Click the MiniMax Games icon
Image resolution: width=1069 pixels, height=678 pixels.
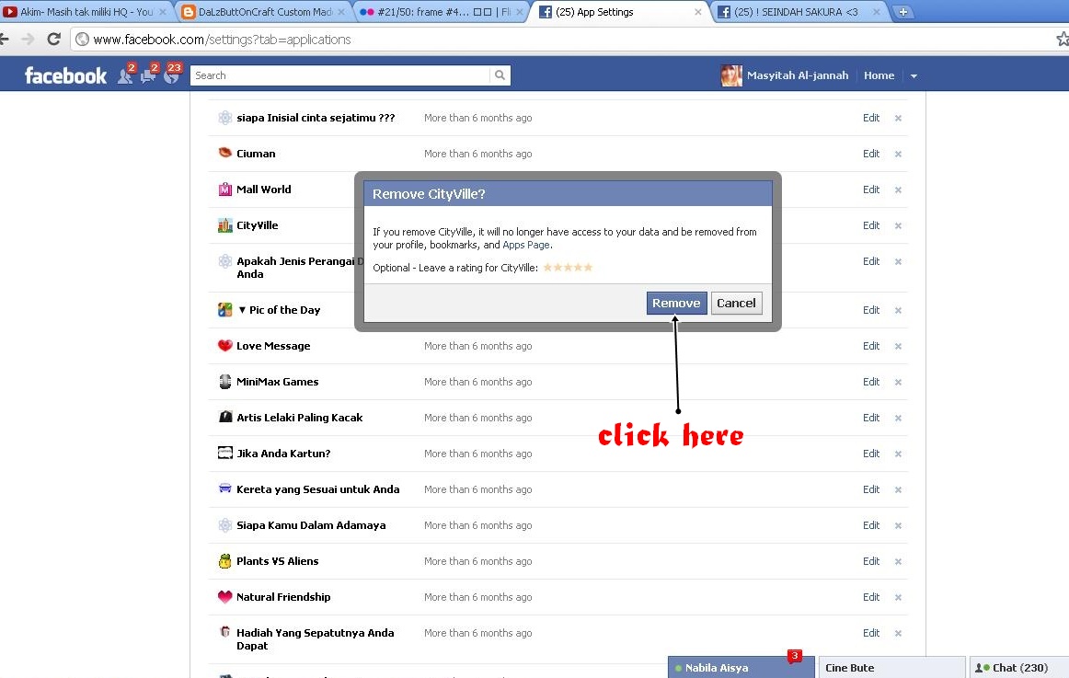tap(225, 382)
